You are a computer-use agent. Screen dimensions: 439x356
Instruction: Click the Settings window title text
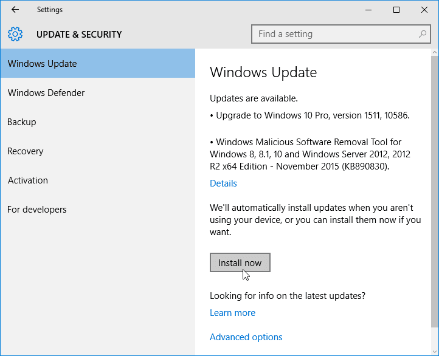tap(50, 10)
